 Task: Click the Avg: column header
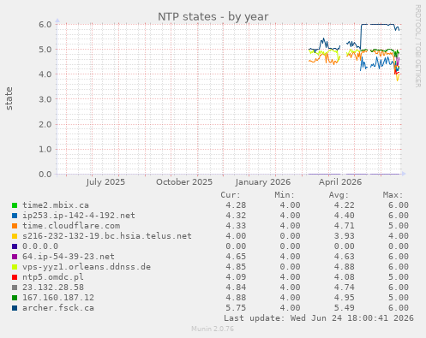(x=339, y=195)
